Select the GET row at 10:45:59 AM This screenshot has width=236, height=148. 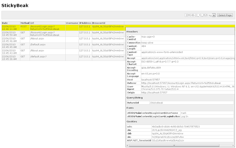[63, 34]
